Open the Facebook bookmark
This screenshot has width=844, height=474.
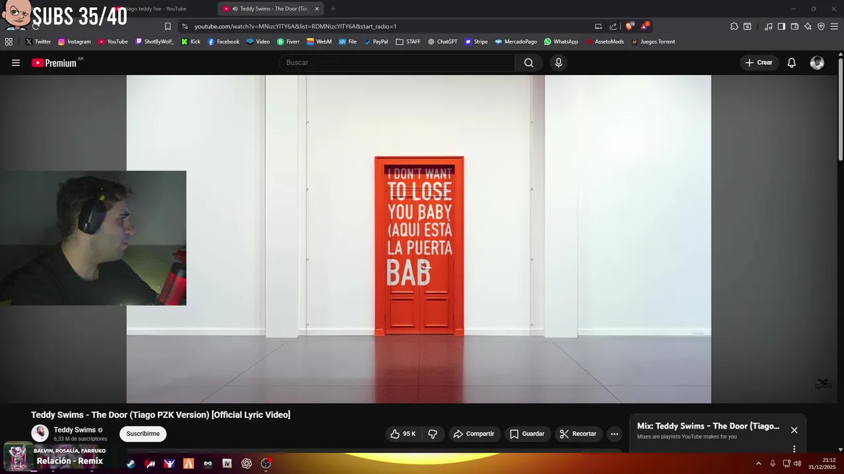(x=224, y=41)
